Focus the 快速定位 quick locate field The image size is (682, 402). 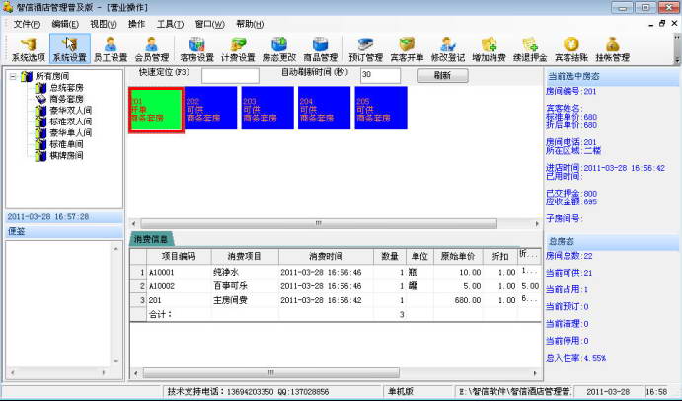pos(230,76)
